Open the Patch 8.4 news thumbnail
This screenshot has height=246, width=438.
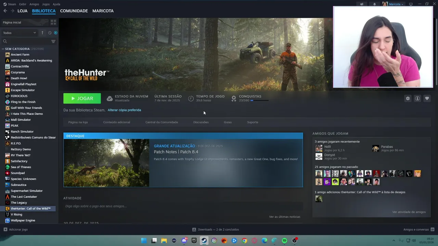(x=106, y=163)
